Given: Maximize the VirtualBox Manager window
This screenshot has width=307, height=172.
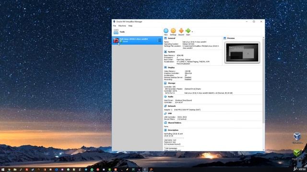Looking at the screenshot, I should pyautogui.click(x=254, y=21).
